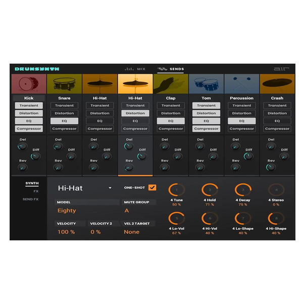Toggle Tom Transient effect
The height and width of the screenshot is (303, 303).
(x=206, y=106)
